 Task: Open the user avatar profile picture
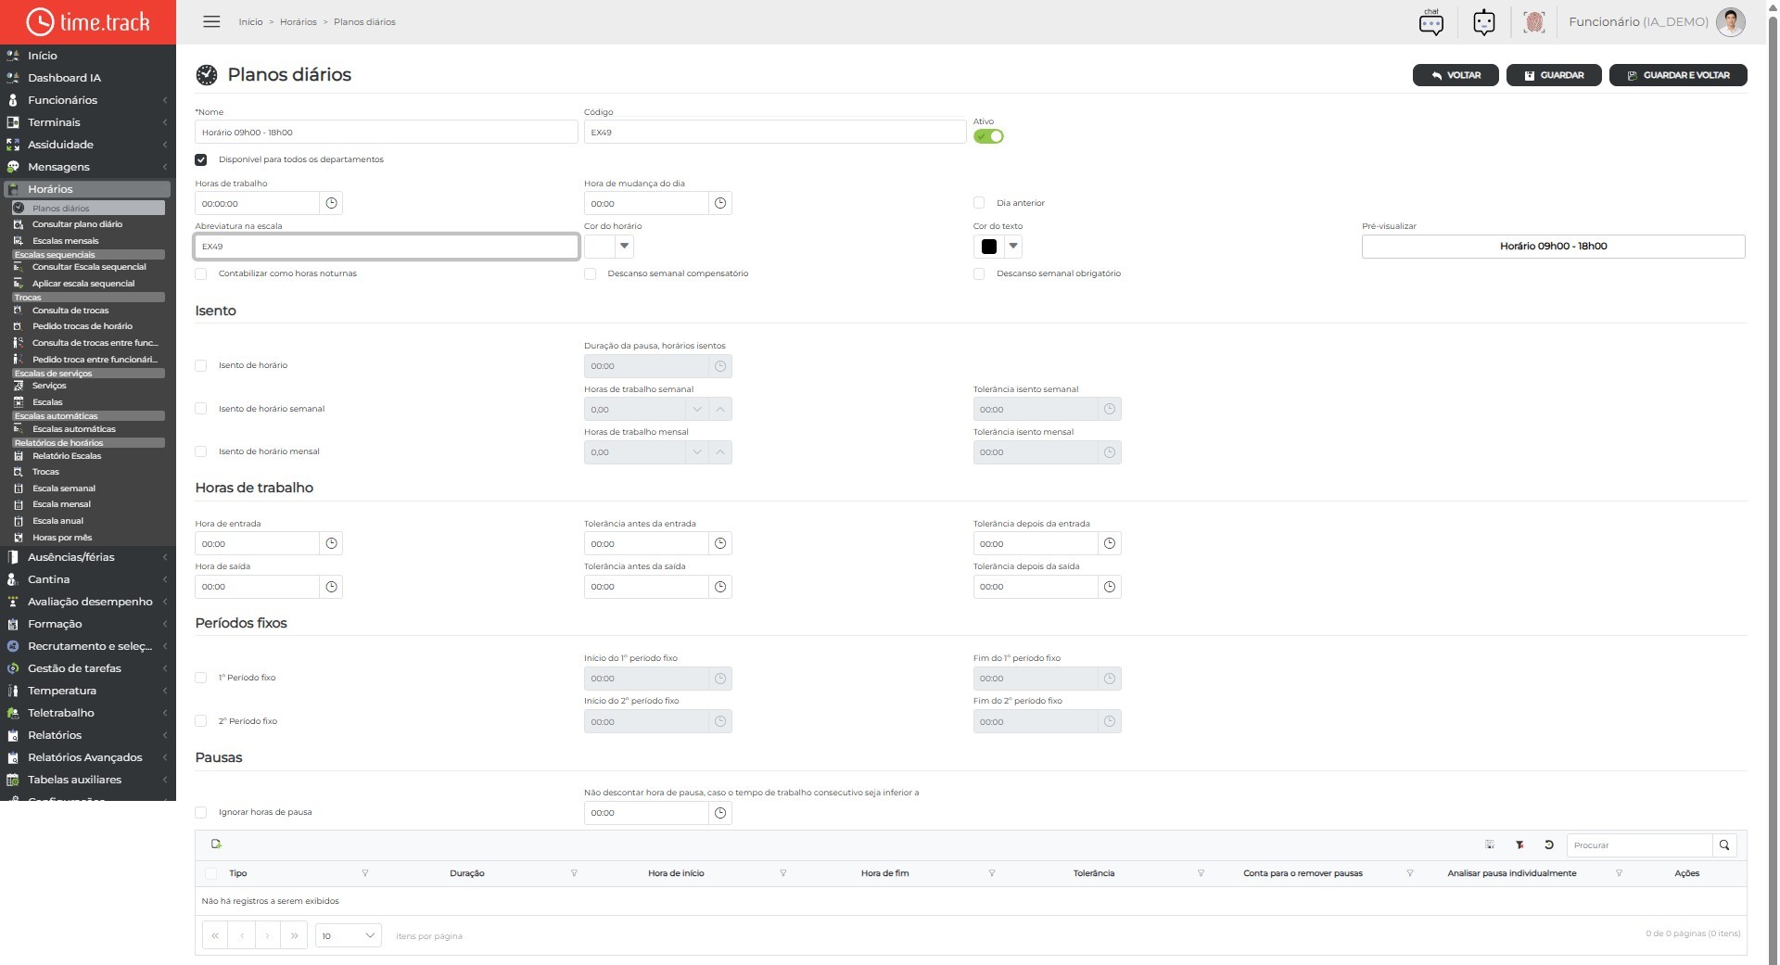click(1731, 21)
